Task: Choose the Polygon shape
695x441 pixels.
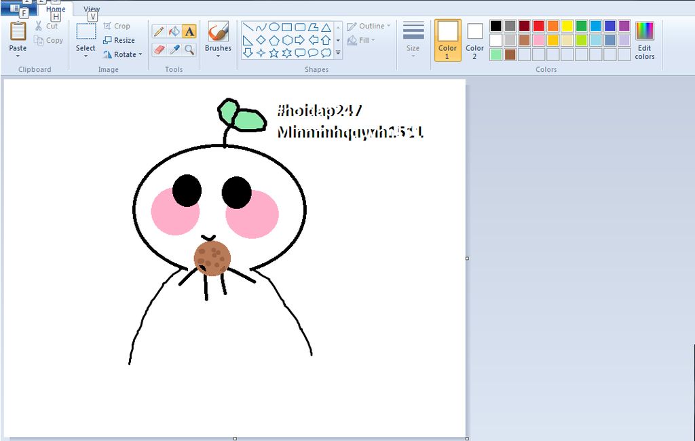Action: [313, 28]
